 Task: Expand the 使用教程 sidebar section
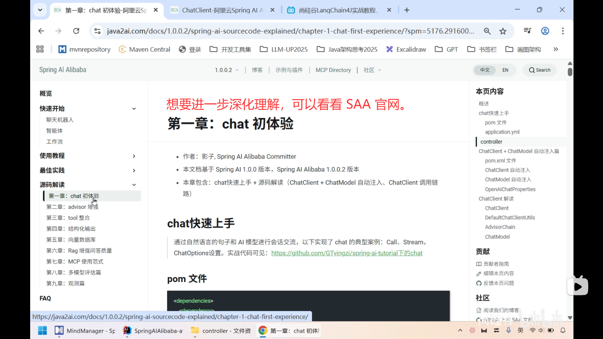coord(134,156)
